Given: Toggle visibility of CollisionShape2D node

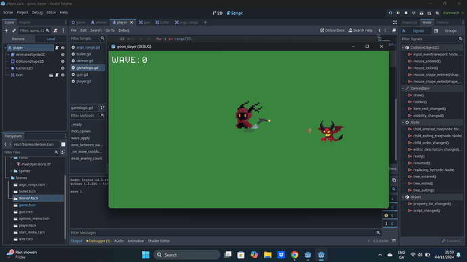Looking at the screenshot, I should tap(62, 61).
